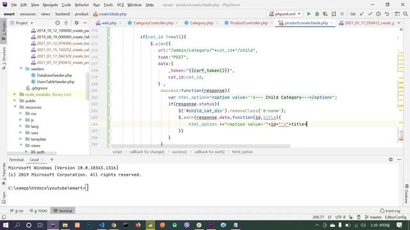Hide the Terminal panel
This screenshot has height=230, width=410.
399,159
